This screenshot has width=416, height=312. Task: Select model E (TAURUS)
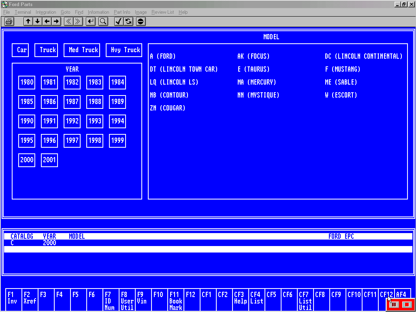[x=254, y=69]
